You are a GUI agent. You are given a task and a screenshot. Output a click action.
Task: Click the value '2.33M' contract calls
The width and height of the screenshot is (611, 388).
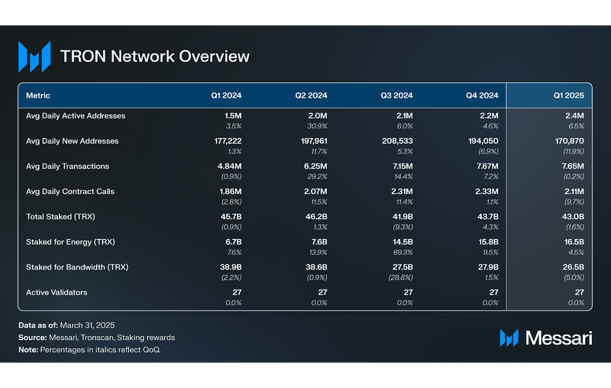coord(487,192)
